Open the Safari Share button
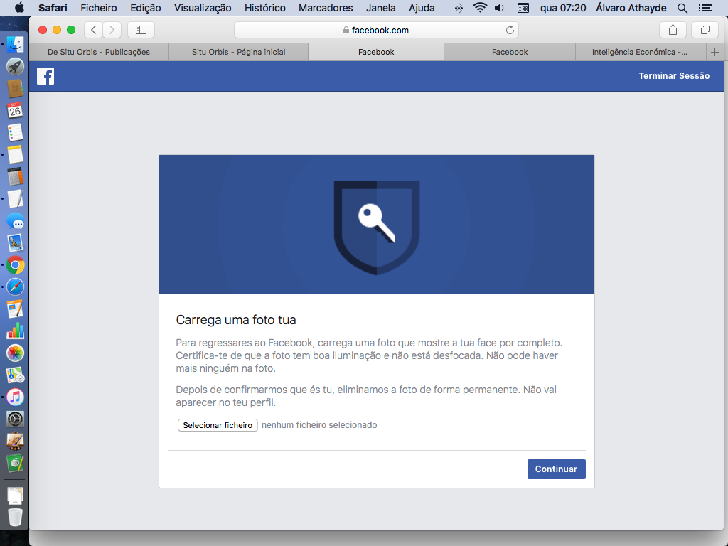 tap(673, 30)
